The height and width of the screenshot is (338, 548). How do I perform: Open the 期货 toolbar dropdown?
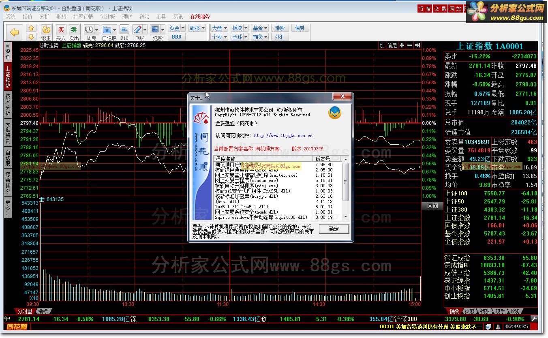click(x=260, y=37)
